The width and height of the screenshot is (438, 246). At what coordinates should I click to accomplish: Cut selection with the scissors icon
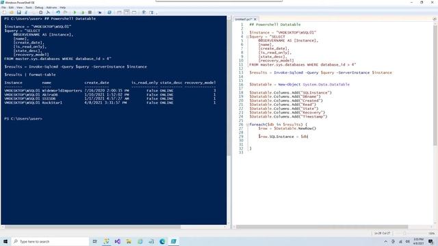coord(26,12)
